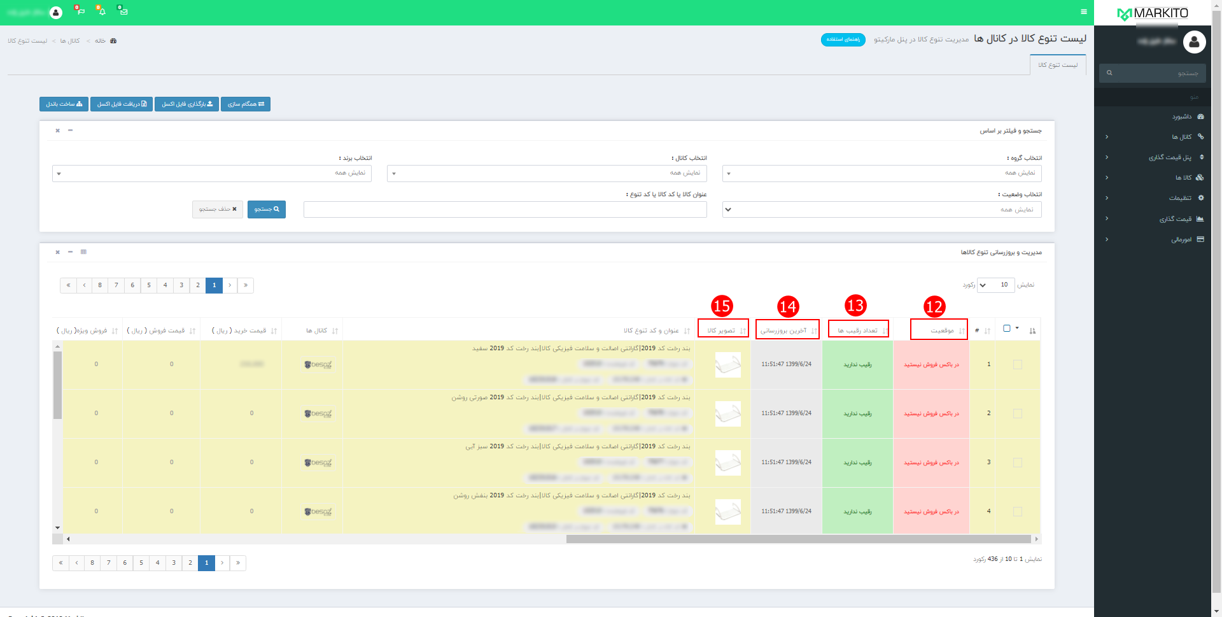Sort by تصویر کالا column arrows

click(x=743, y=331)
